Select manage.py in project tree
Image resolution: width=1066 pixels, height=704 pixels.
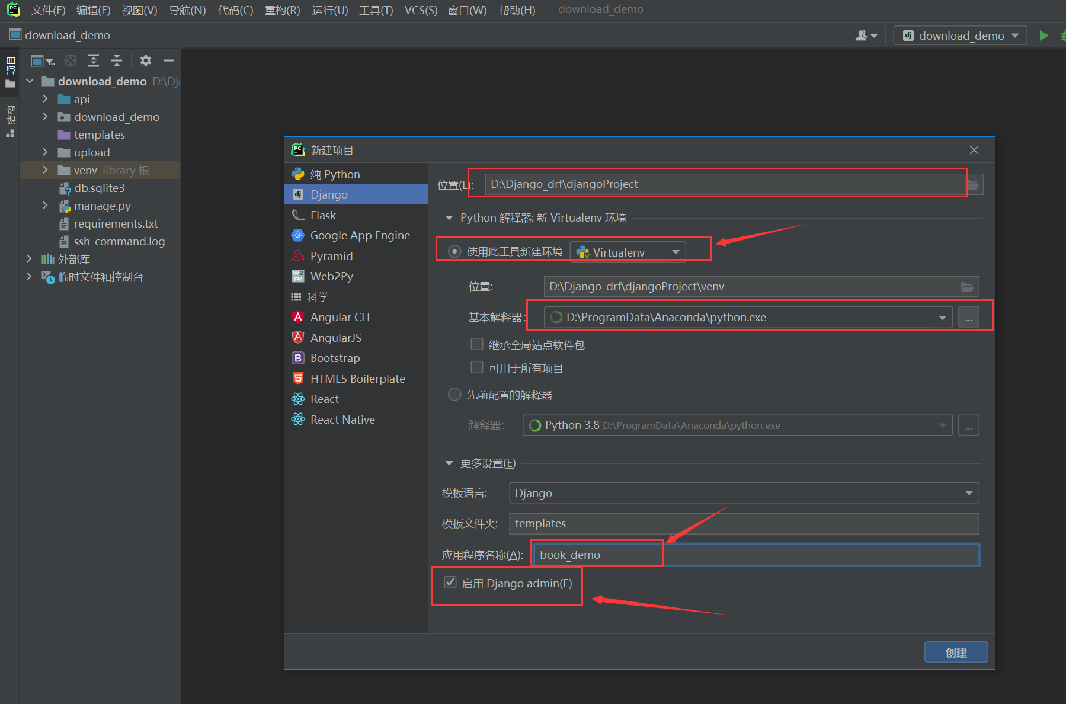(102, 206)
